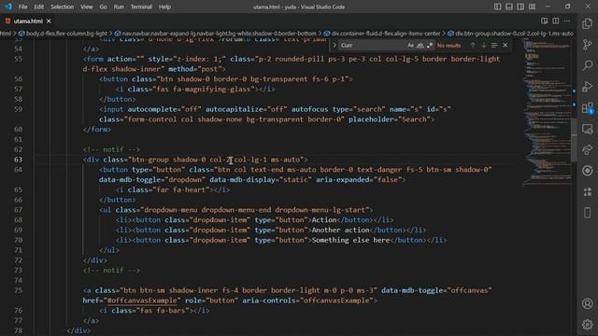Image resolution: width=598 pixels, height=336 pixels.
Task: Expand the Replace field in find widget
Action: pos(335,45)
